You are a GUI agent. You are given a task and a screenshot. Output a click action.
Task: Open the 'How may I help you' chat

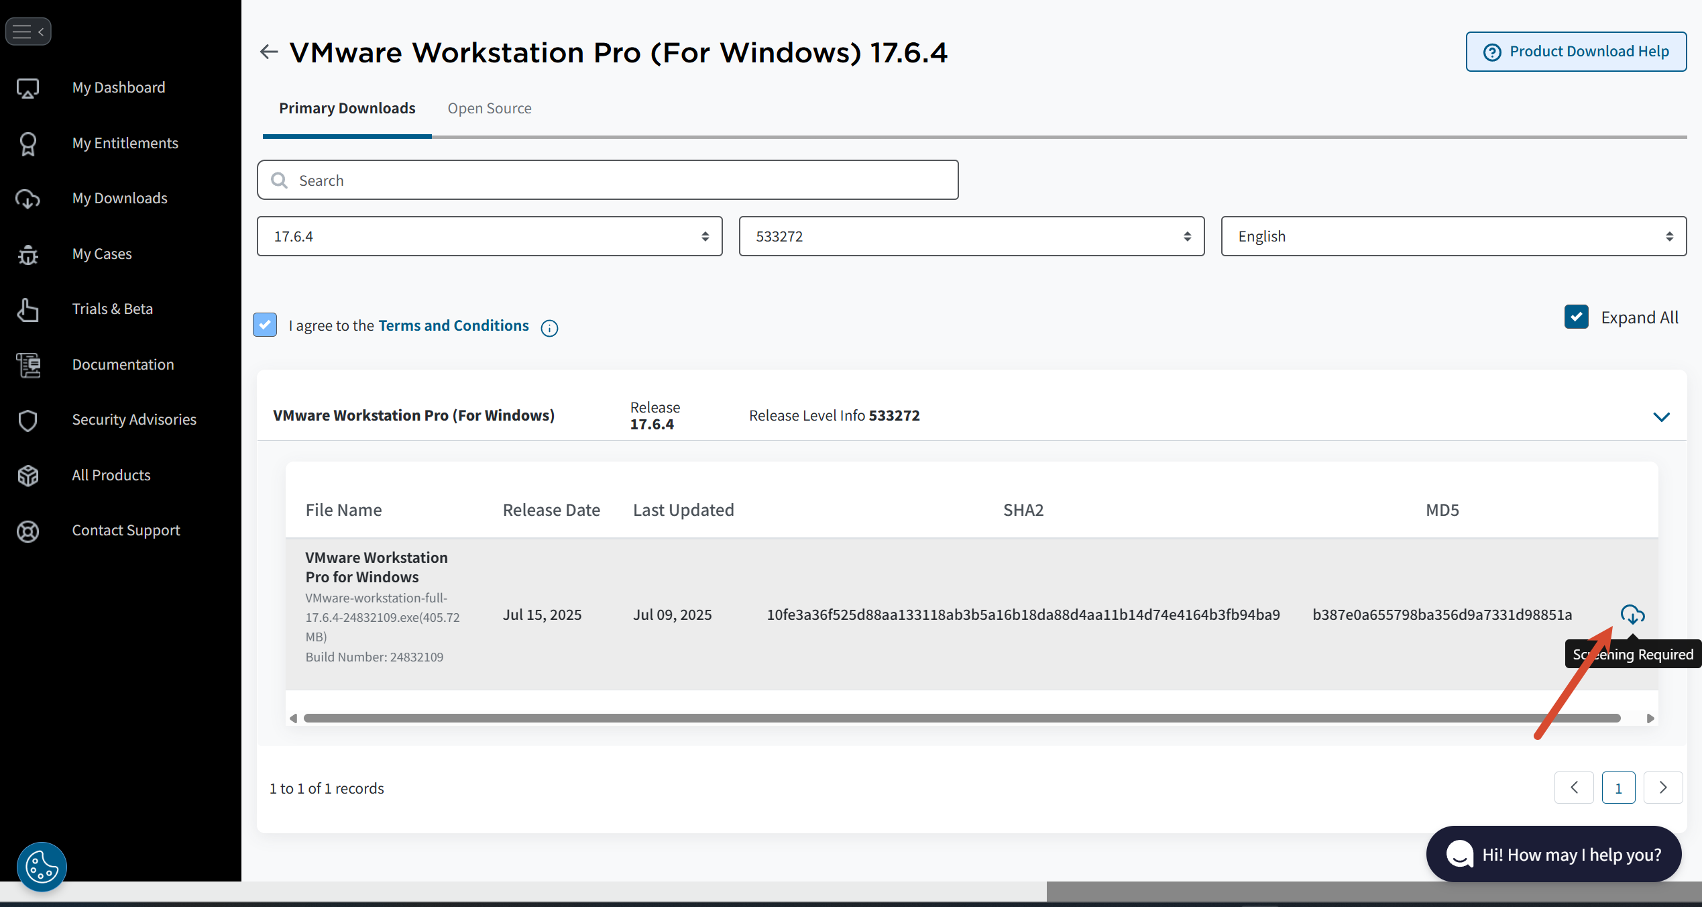click(x=1554, y=854)
